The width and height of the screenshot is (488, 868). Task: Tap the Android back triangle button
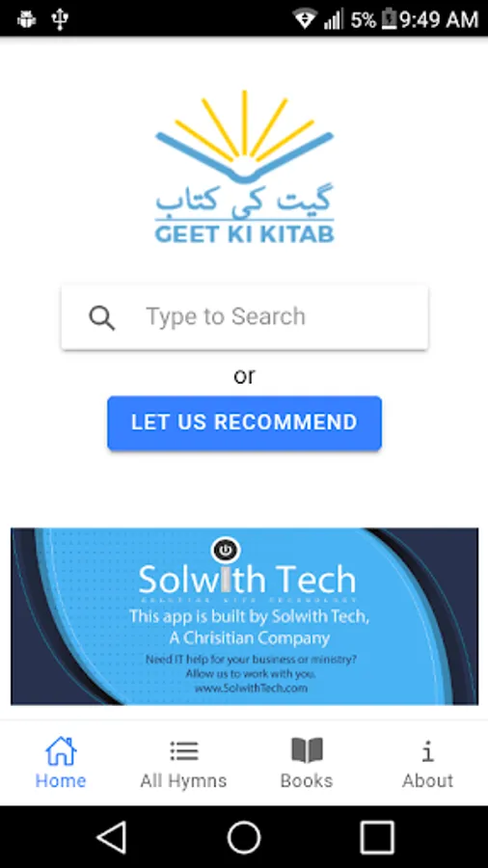tap(112, 837)
